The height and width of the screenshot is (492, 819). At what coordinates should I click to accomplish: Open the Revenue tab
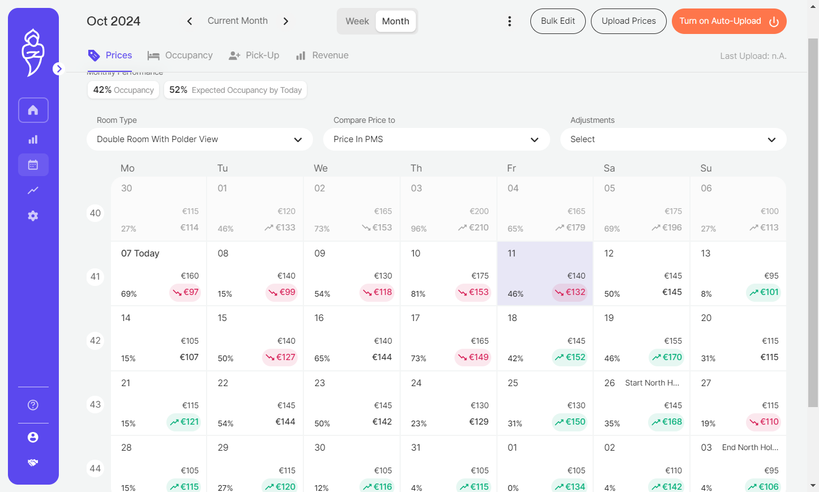[322, 55]
